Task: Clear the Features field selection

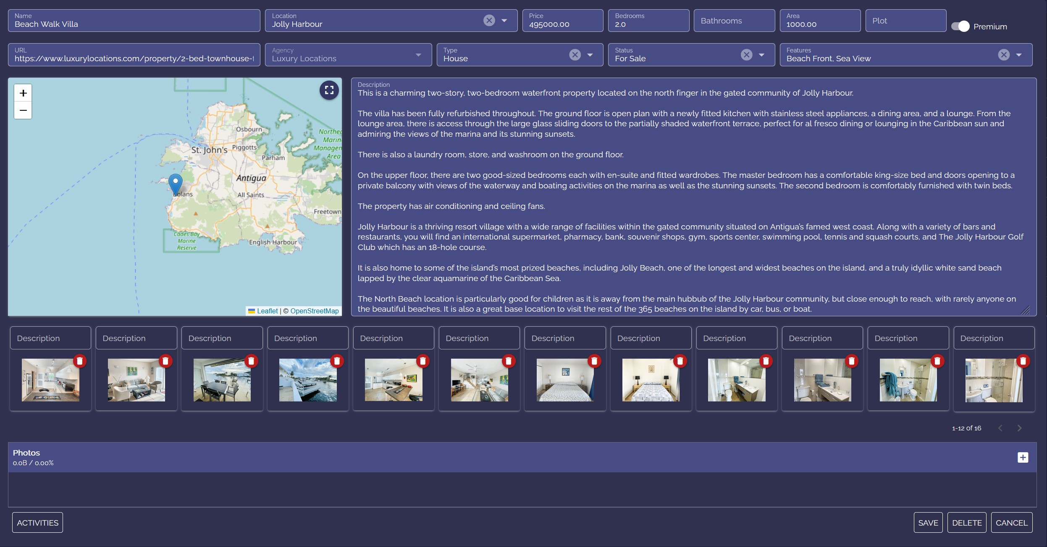Action: point(1003,55)
